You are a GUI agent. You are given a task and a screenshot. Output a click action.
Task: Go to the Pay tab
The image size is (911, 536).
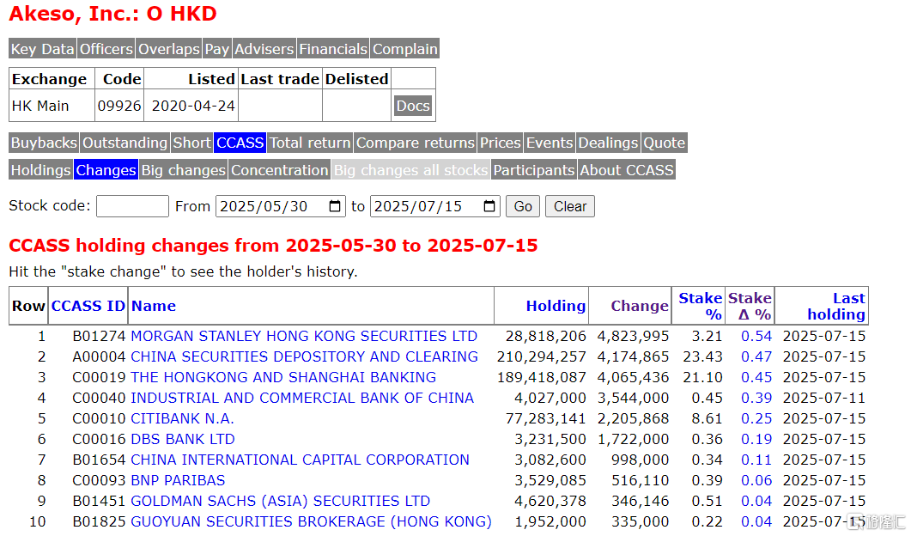(216, 49)
